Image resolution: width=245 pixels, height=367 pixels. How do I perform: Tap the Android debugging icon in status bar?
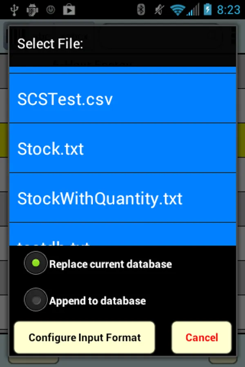click(x=32, y=9)
